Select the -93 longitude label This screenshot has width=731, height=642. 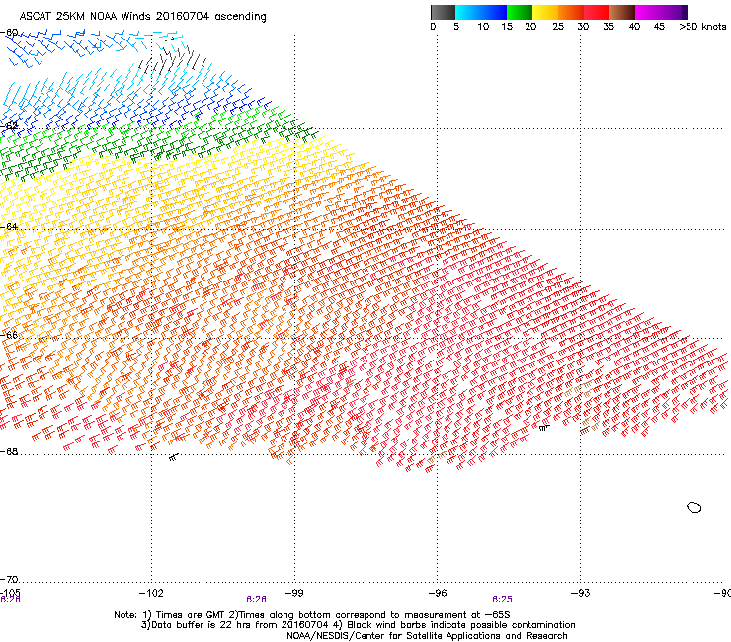581,593
